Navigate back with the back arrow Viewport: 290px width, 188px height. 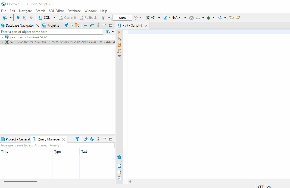pyautogui.click(x=231, y=17)
